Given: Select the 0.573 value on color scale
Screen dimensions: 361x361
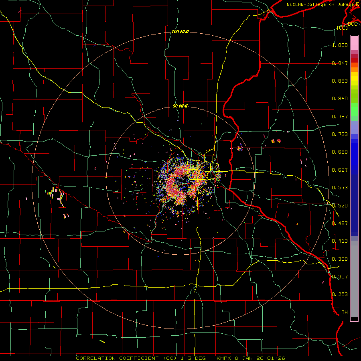Looking at the screenshot, I should click(x=340, y=188).
